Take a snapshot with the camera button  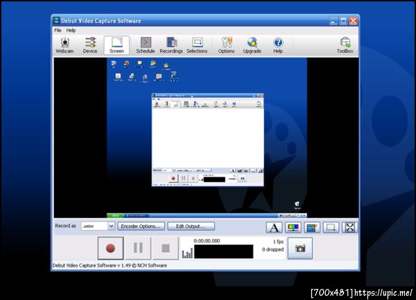pos(300,249)
